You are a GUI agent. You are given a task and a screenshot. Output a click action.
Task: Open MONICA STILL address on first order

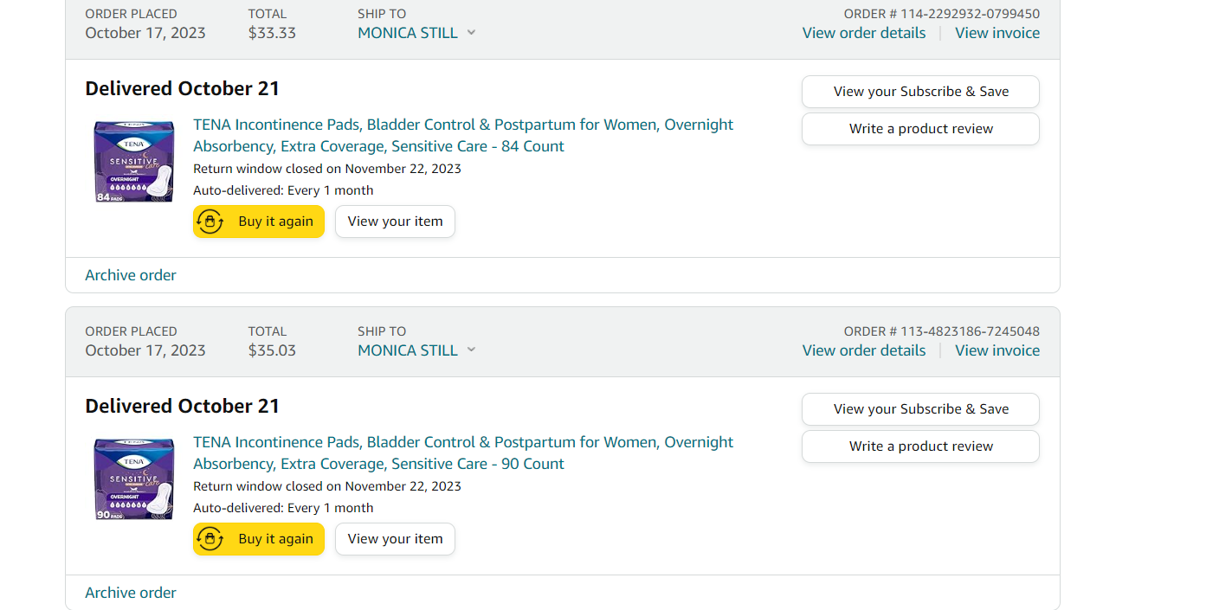click(x=408, y=33)
